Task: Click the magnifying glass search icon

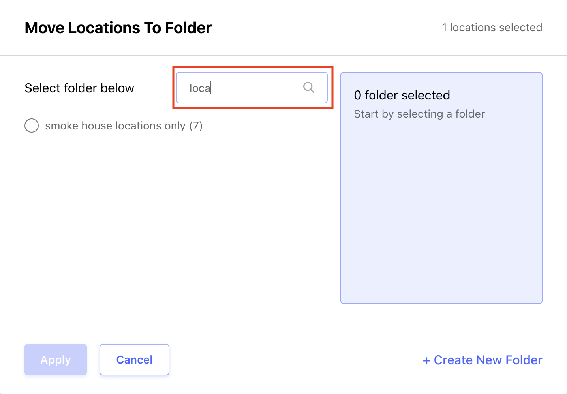Action: [309, 88]
